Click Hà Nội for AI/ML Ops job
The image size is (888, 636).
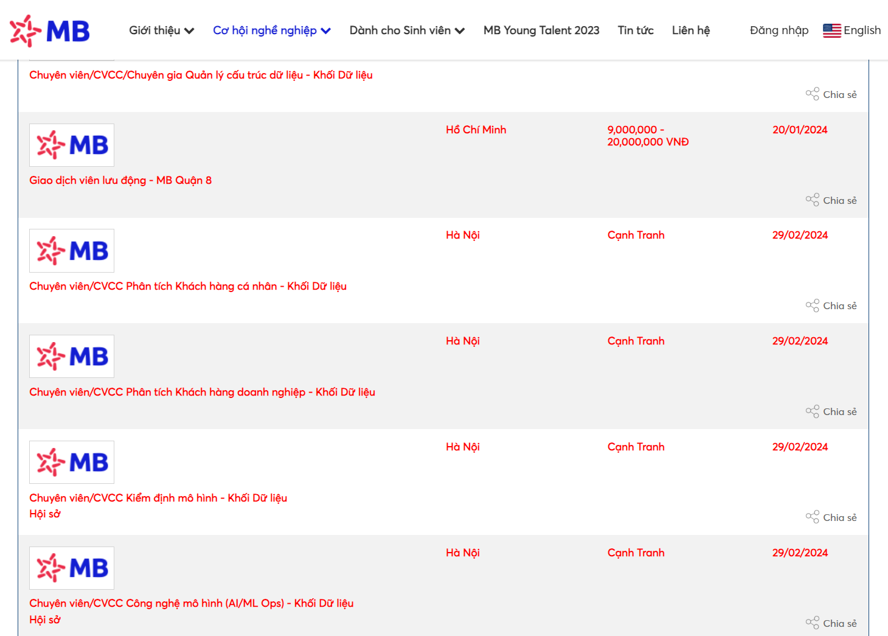(463, 553)
